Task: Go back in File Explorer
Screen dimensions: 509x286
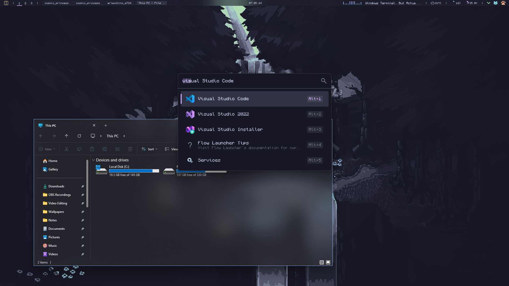Action: tap(41, 136)
